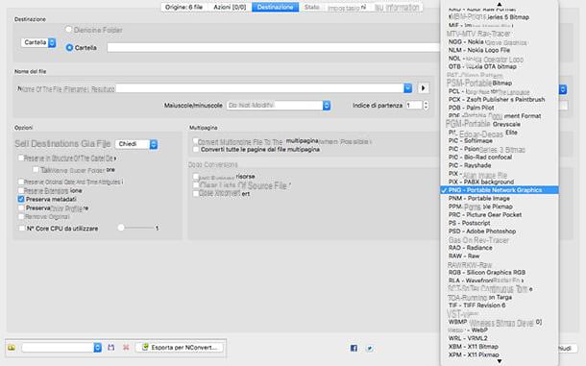Click the Esporta per NConvert... button
The width and height of the screenshot is (586, 366).
[x=180, y=348]
